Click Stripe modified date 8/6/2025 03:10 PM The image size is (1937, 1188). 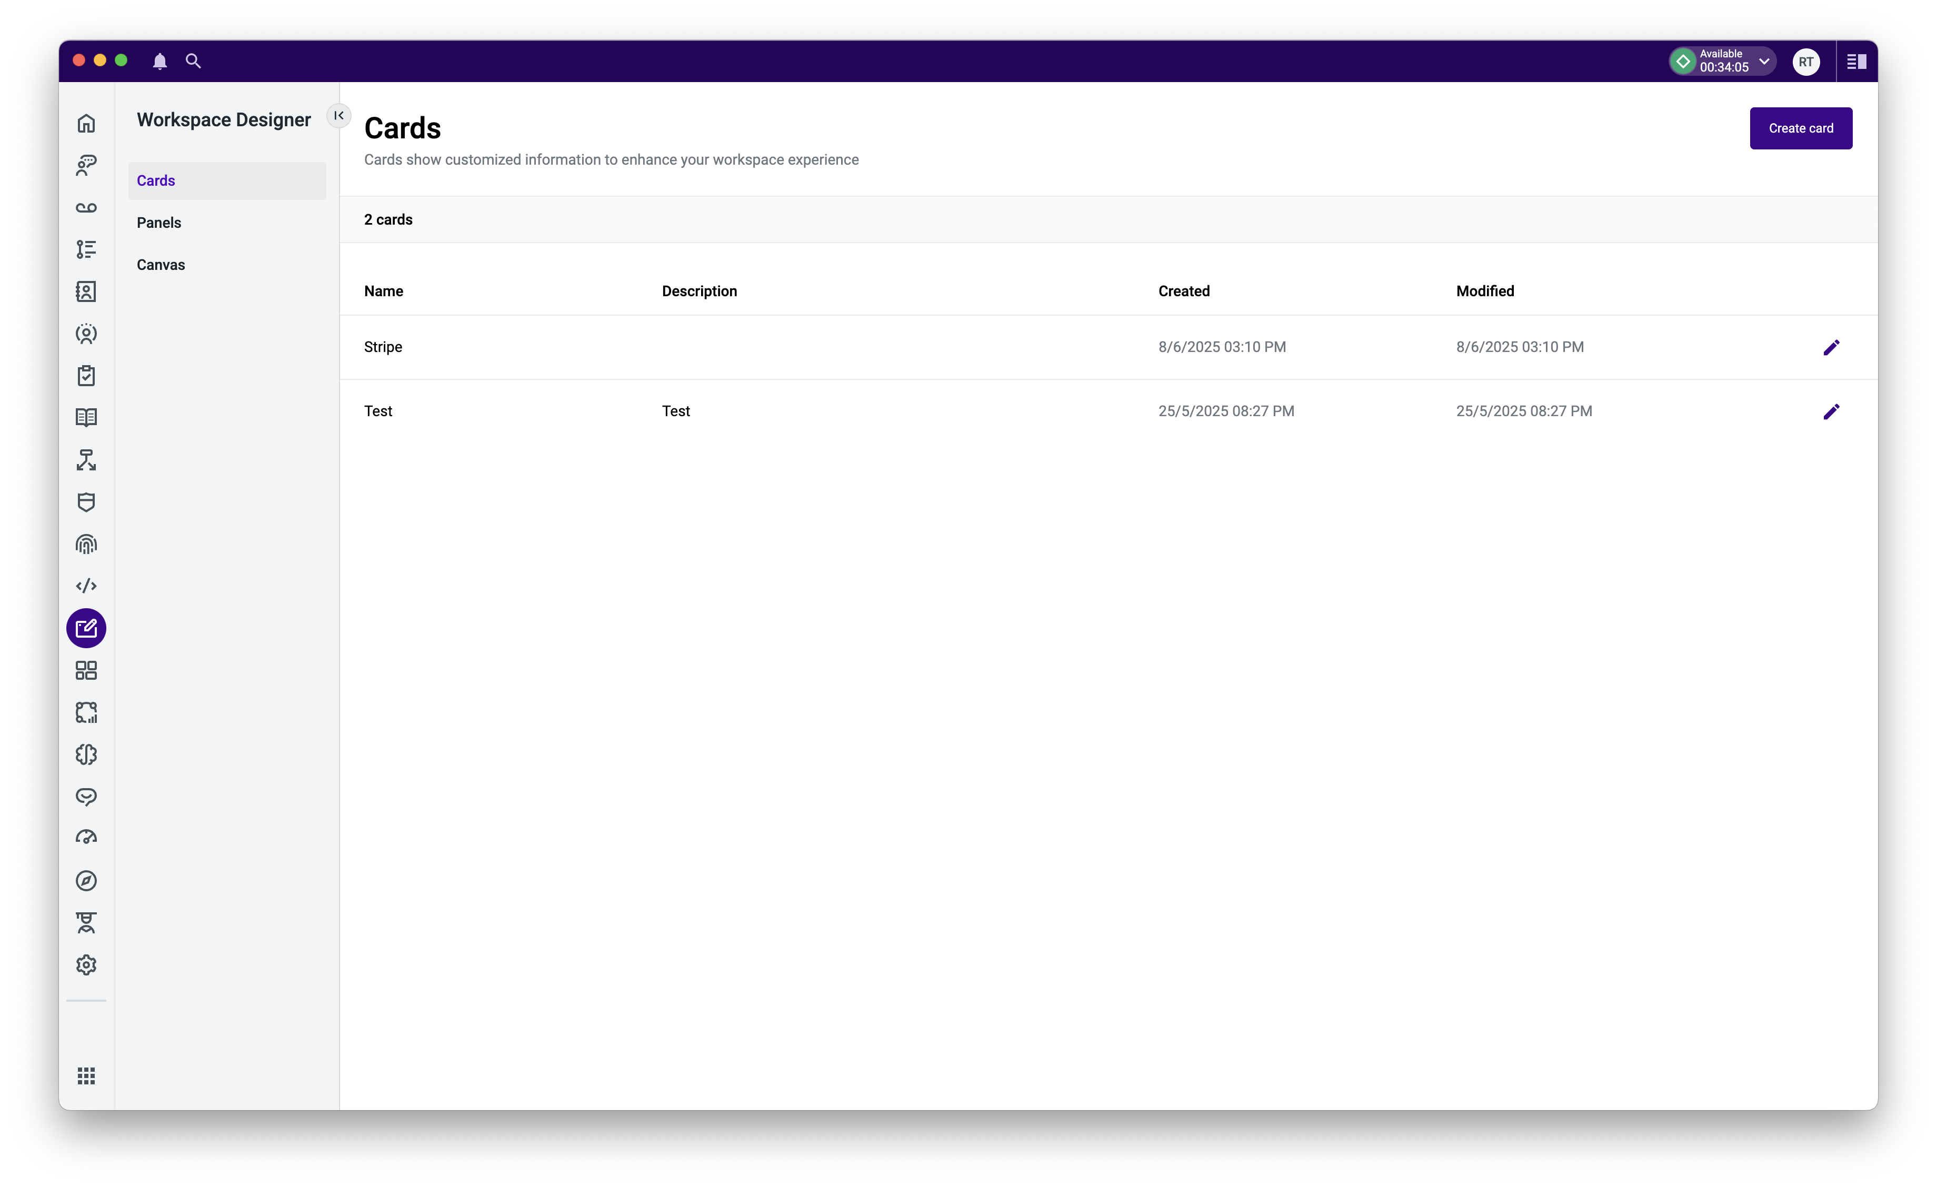click(1520, 347)
